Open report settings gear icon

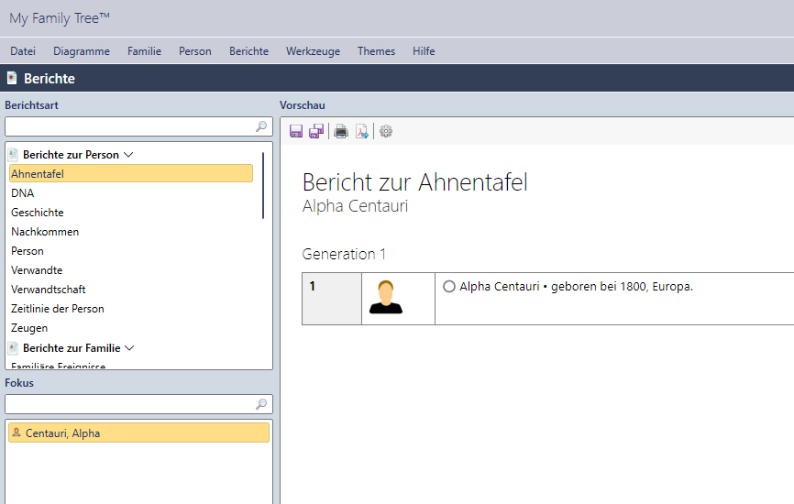386,131
